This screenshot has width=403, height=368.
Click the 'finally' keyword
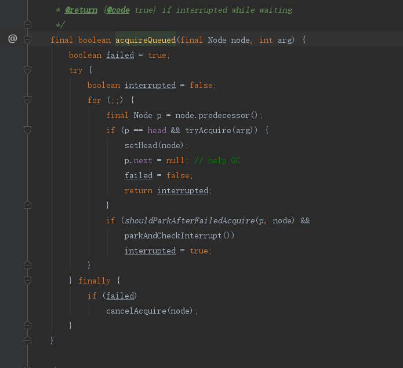click(x=95, y=281)
